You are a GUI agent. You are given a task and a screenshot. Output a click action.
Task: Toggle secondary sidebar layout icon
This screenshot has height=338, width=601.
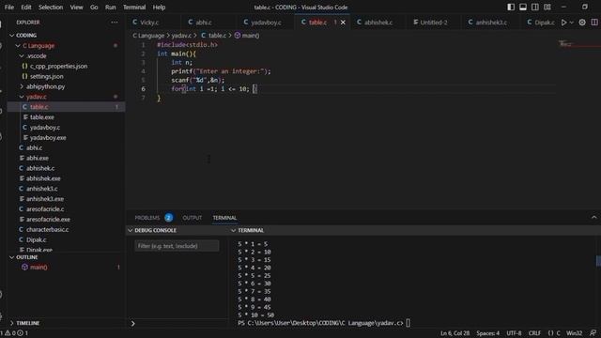[x=535, y=7]
